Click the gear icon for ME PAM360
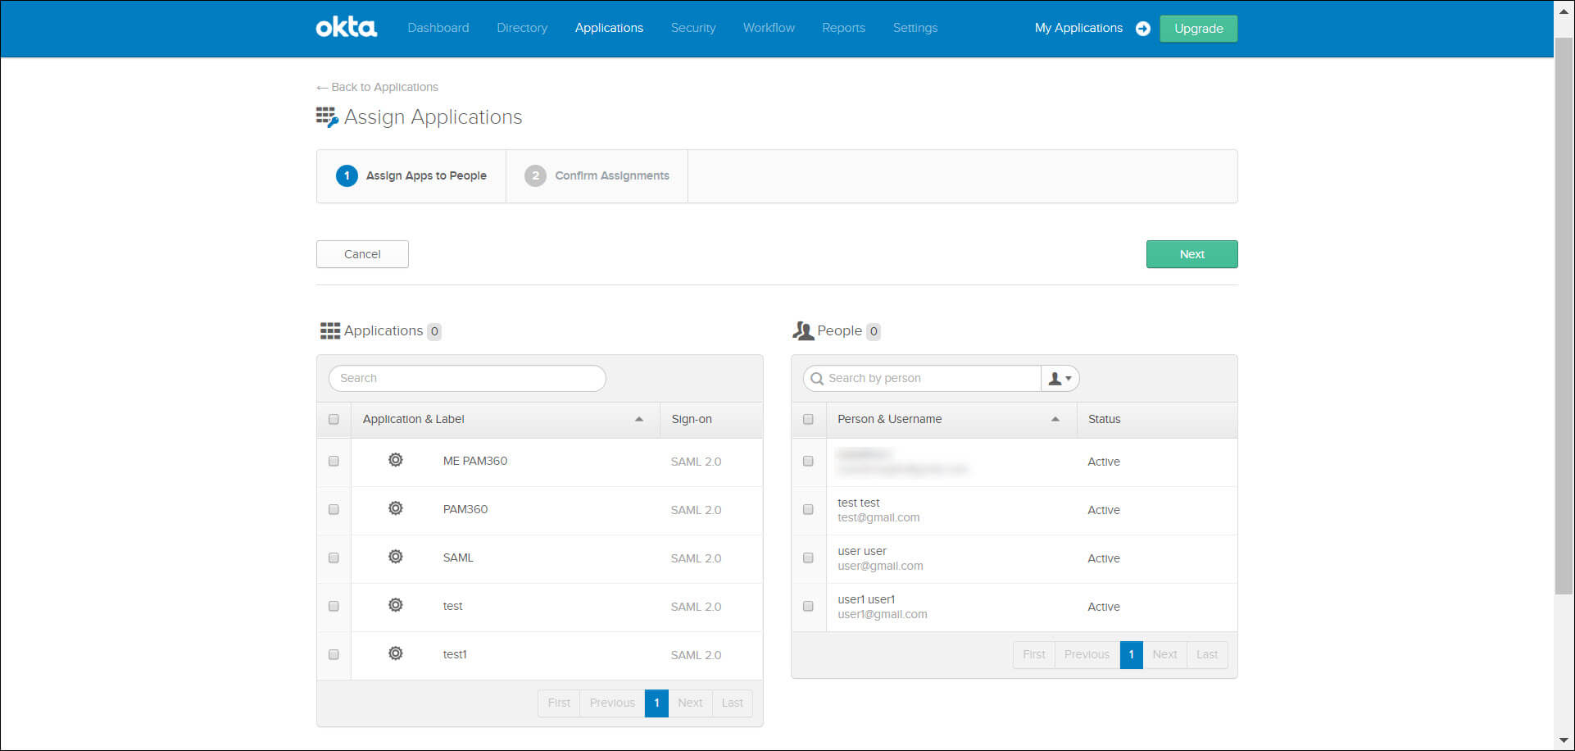Viewport: 1575px width, 751px height. point(395,460)
